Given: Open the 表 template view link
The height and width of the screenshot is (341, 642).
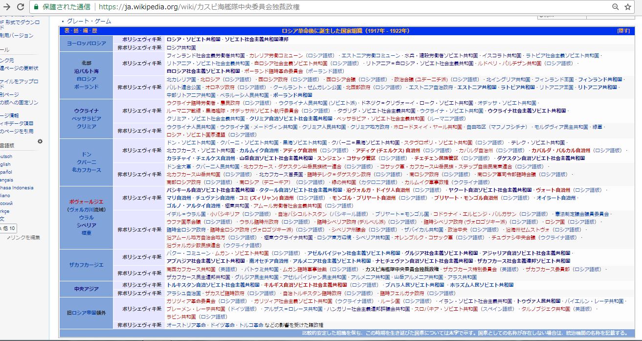Looking at the screenshot, I should click(67, 31).
